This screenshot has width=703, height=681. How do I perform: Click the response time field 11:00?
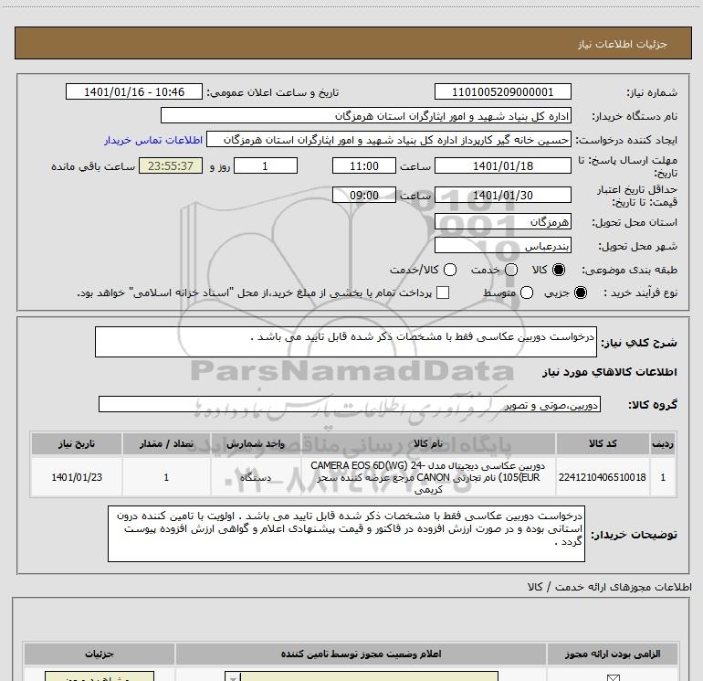(364, 165)
